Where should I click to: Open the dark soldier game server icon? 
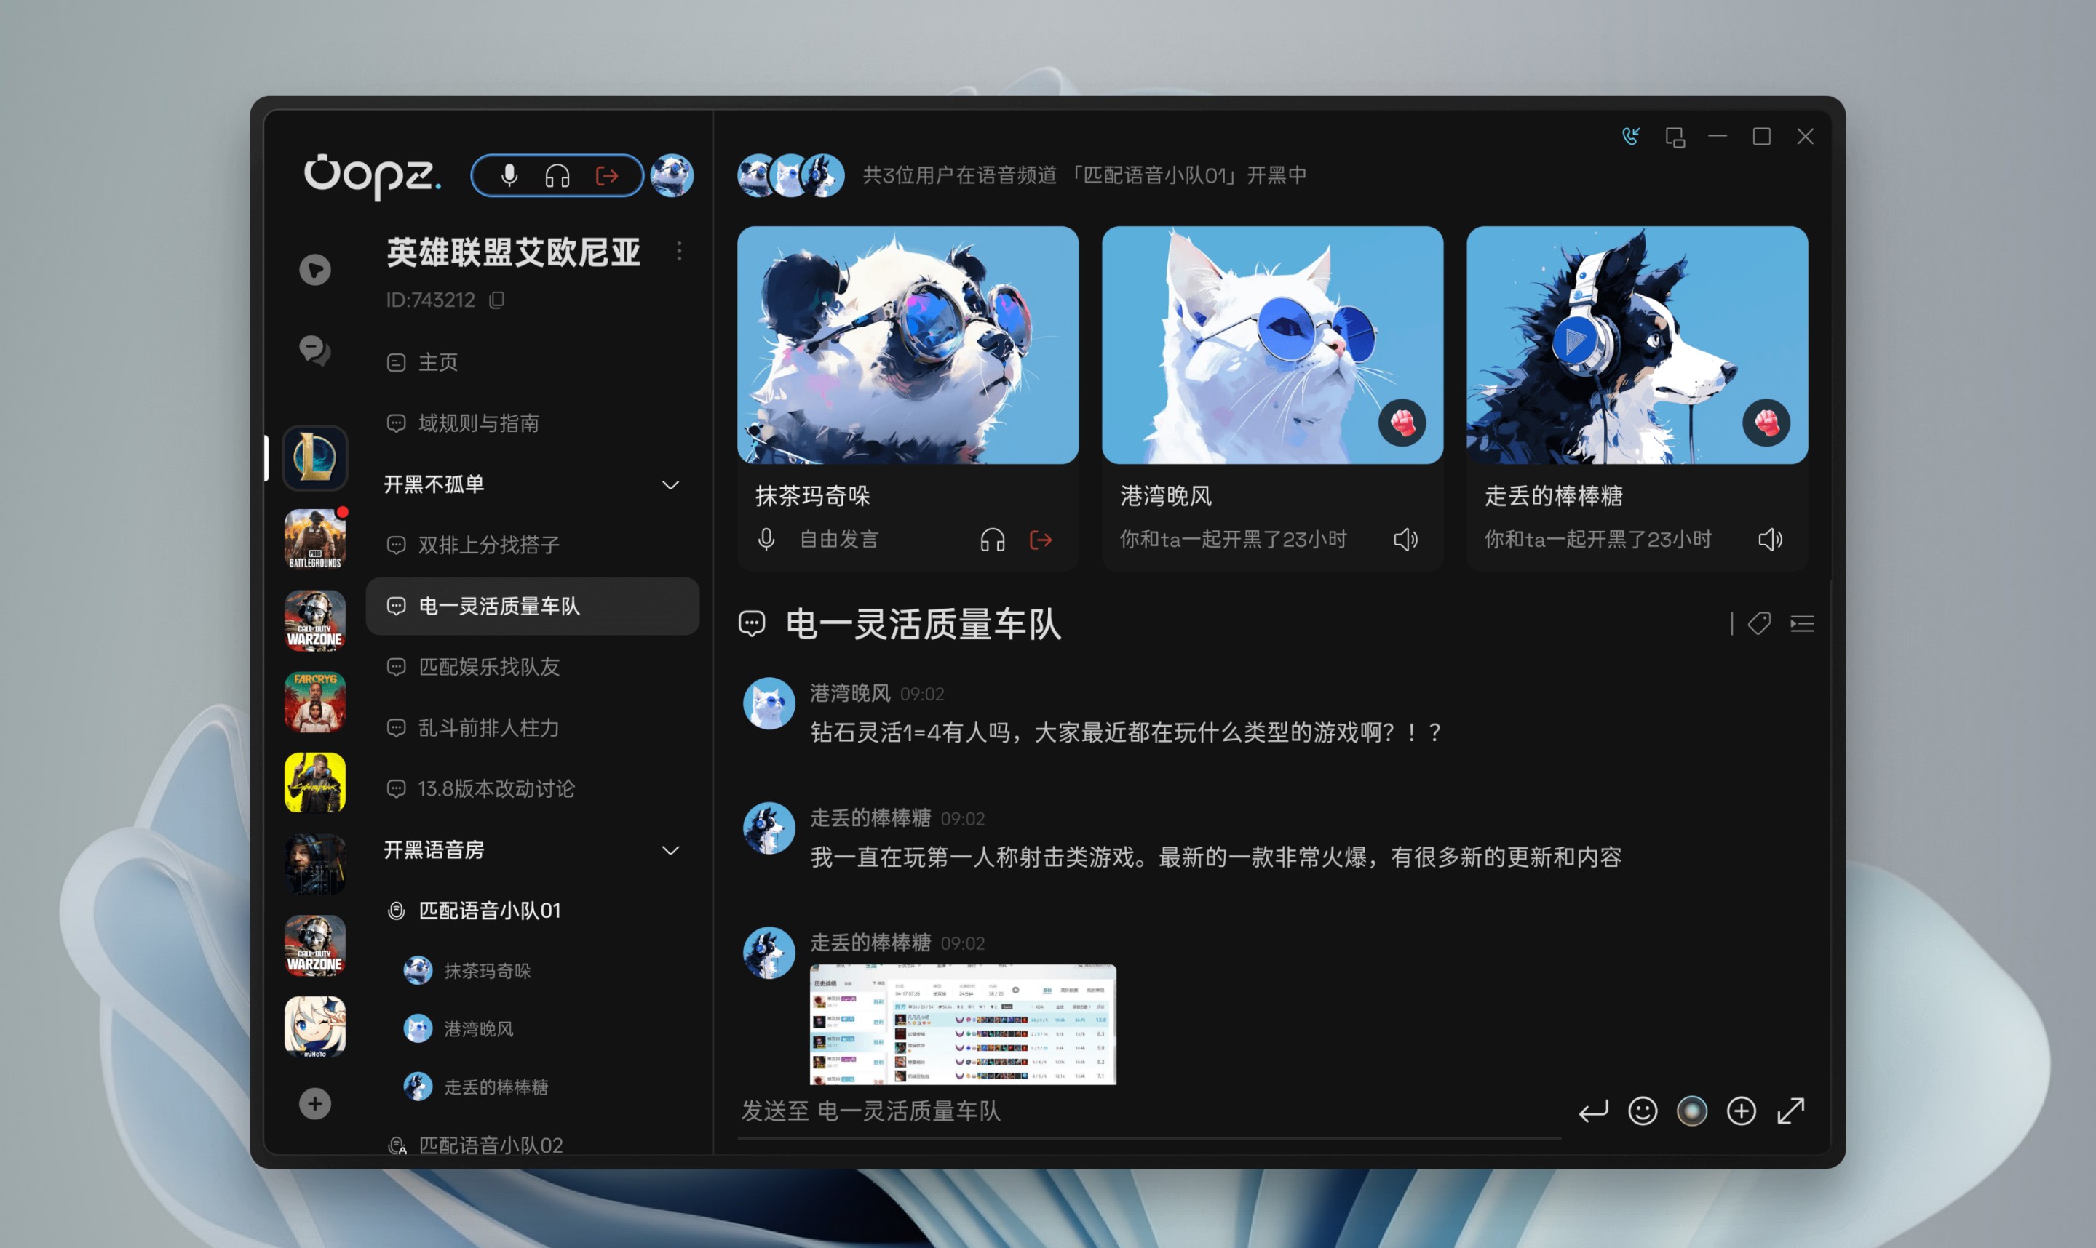pos(314,864)
